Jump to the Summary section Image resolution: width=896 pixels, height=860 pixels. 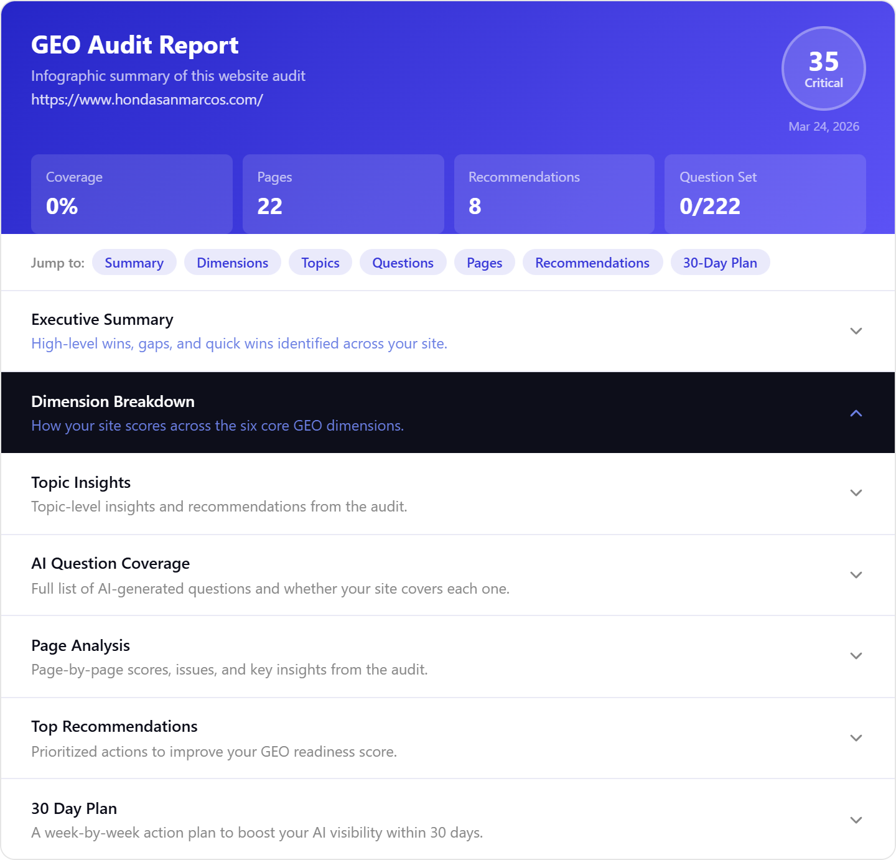(134, 263)
